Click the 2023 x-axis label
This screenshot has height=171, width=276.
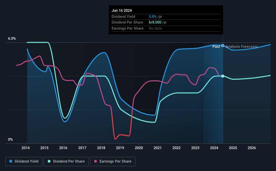point(195,148)
